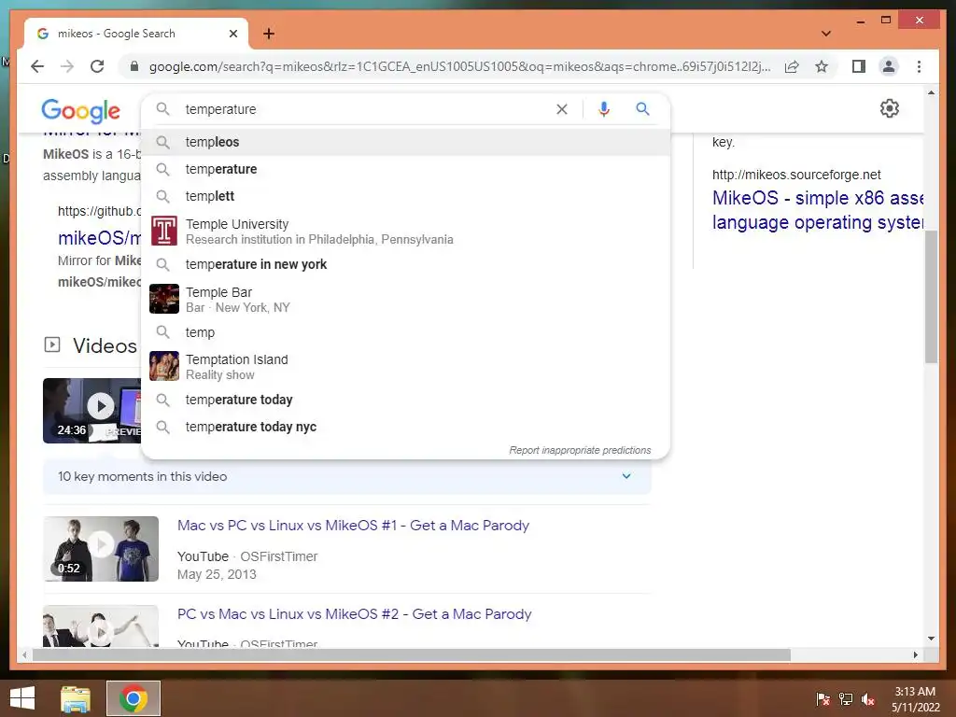
Task: Click the address bar URL
Action: 459,66
